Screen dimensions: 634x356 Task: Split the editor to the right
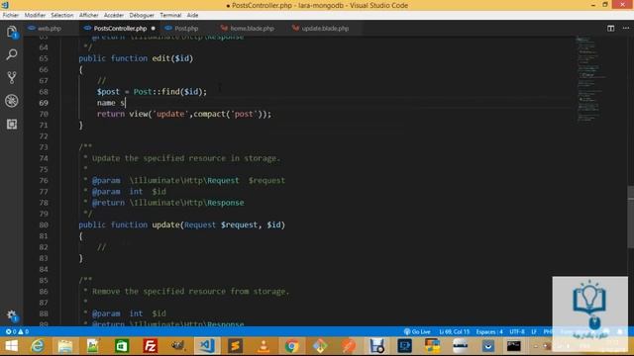click(610, 29)
